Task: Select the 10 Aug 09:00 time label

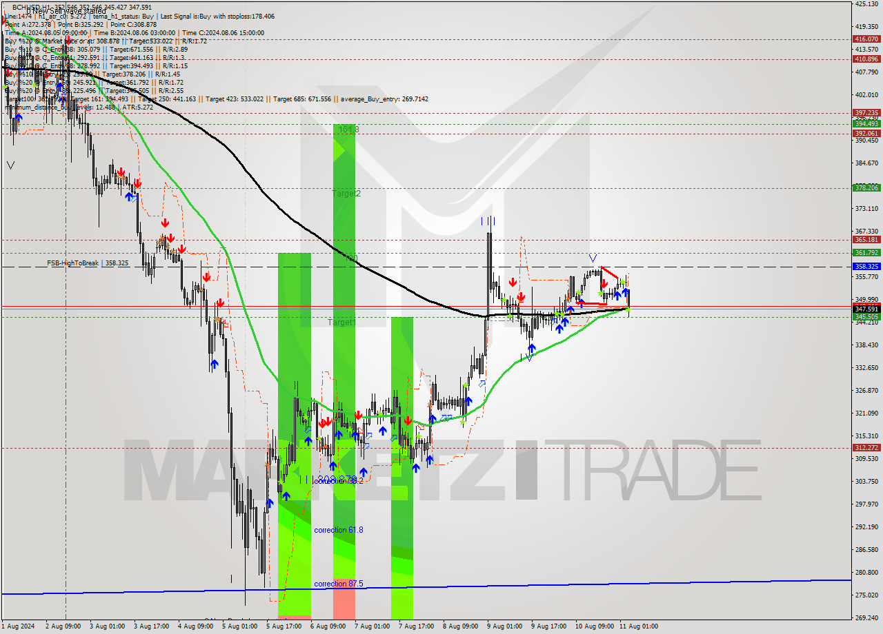Action: pos(594,626)
